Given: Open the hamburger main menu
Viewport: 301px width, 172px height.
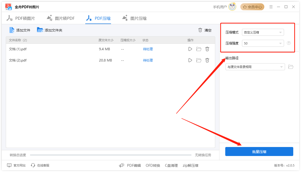Looking at the screenshot, I should coord(271,7).
